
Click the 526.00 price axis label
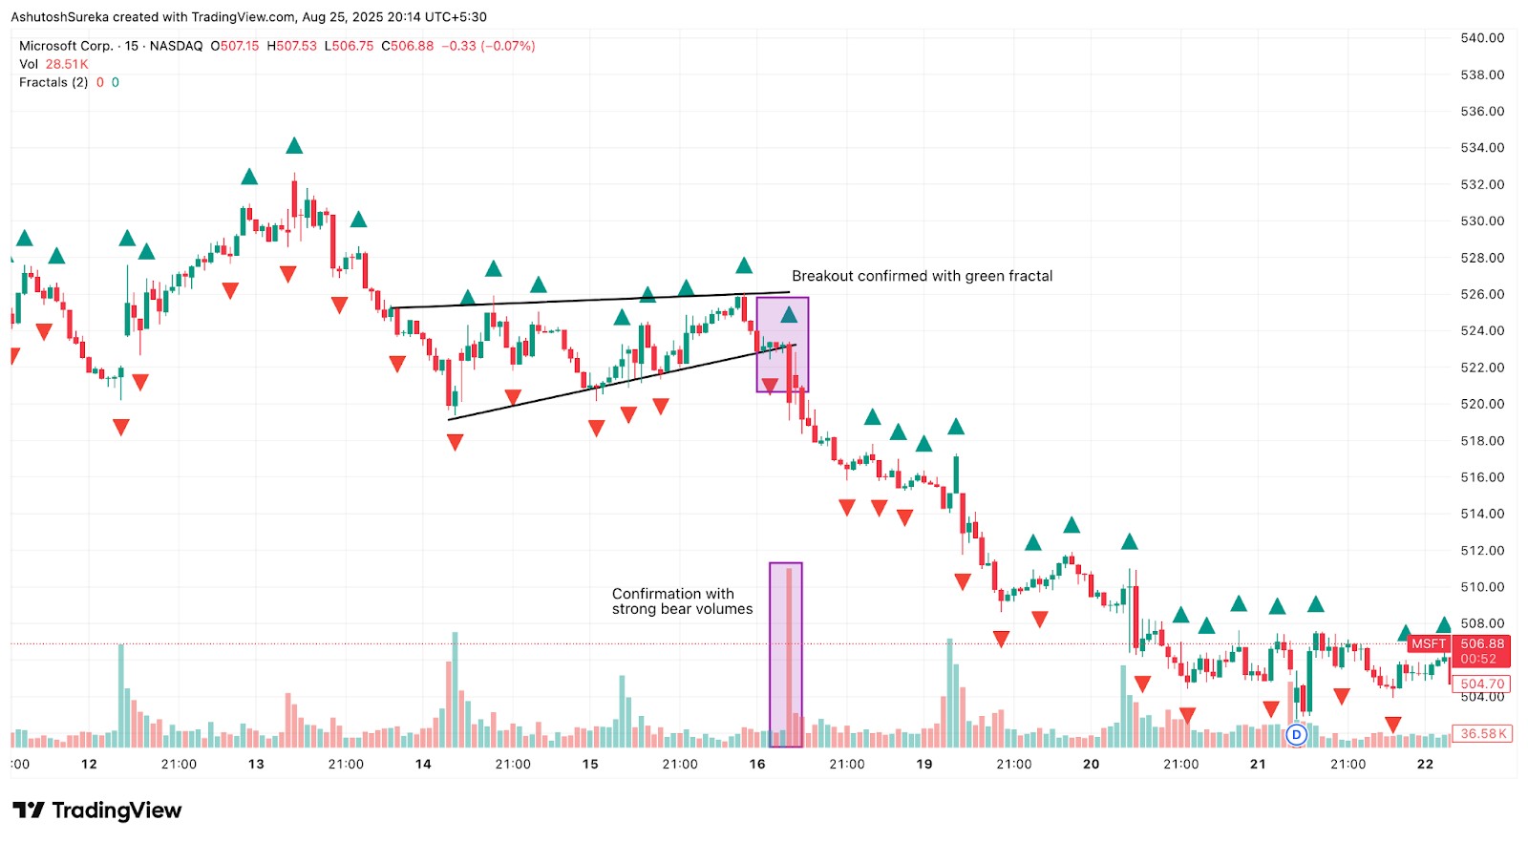click(1482, 294)
